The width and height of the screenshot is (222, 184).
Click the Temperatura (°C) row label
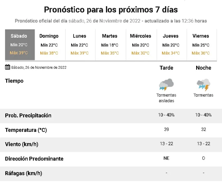click(26, 130)
